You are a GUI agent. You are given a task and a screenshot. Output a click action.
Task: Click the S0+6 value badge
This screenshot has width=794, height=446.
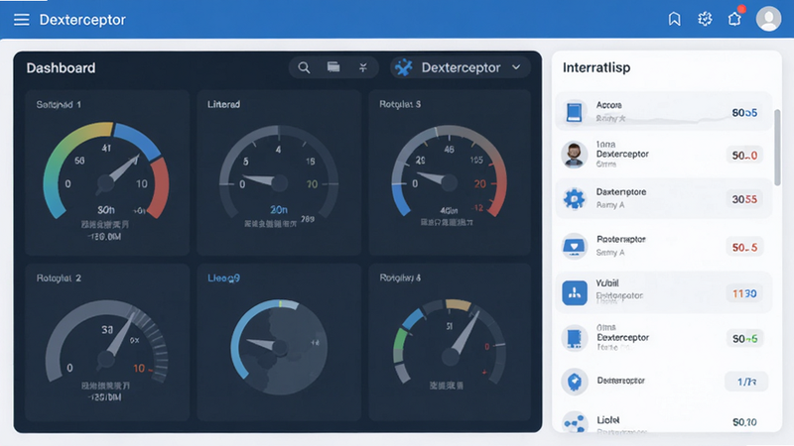pyautogui.click(x=745, y=338)
